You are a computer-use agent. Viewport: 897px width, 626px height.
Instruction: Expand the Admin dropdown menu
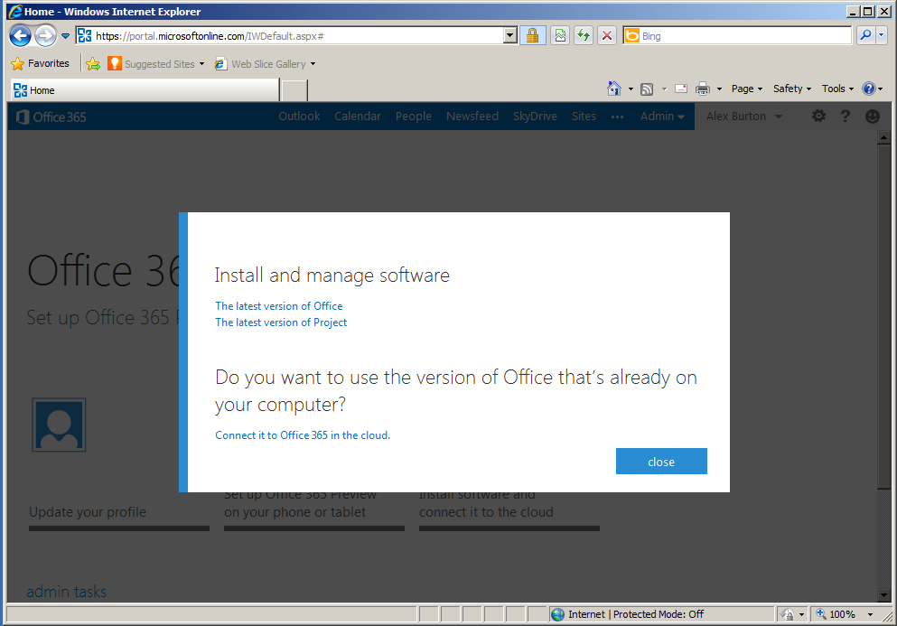tap(662, 117)
